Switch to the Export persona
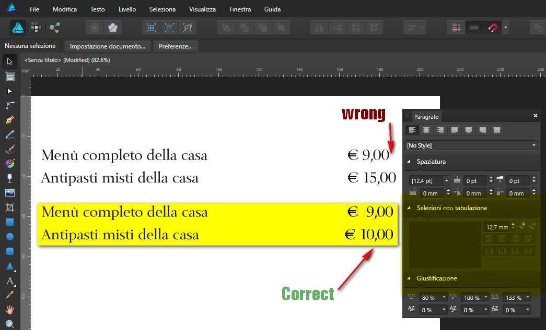 (x=55, y=28)
